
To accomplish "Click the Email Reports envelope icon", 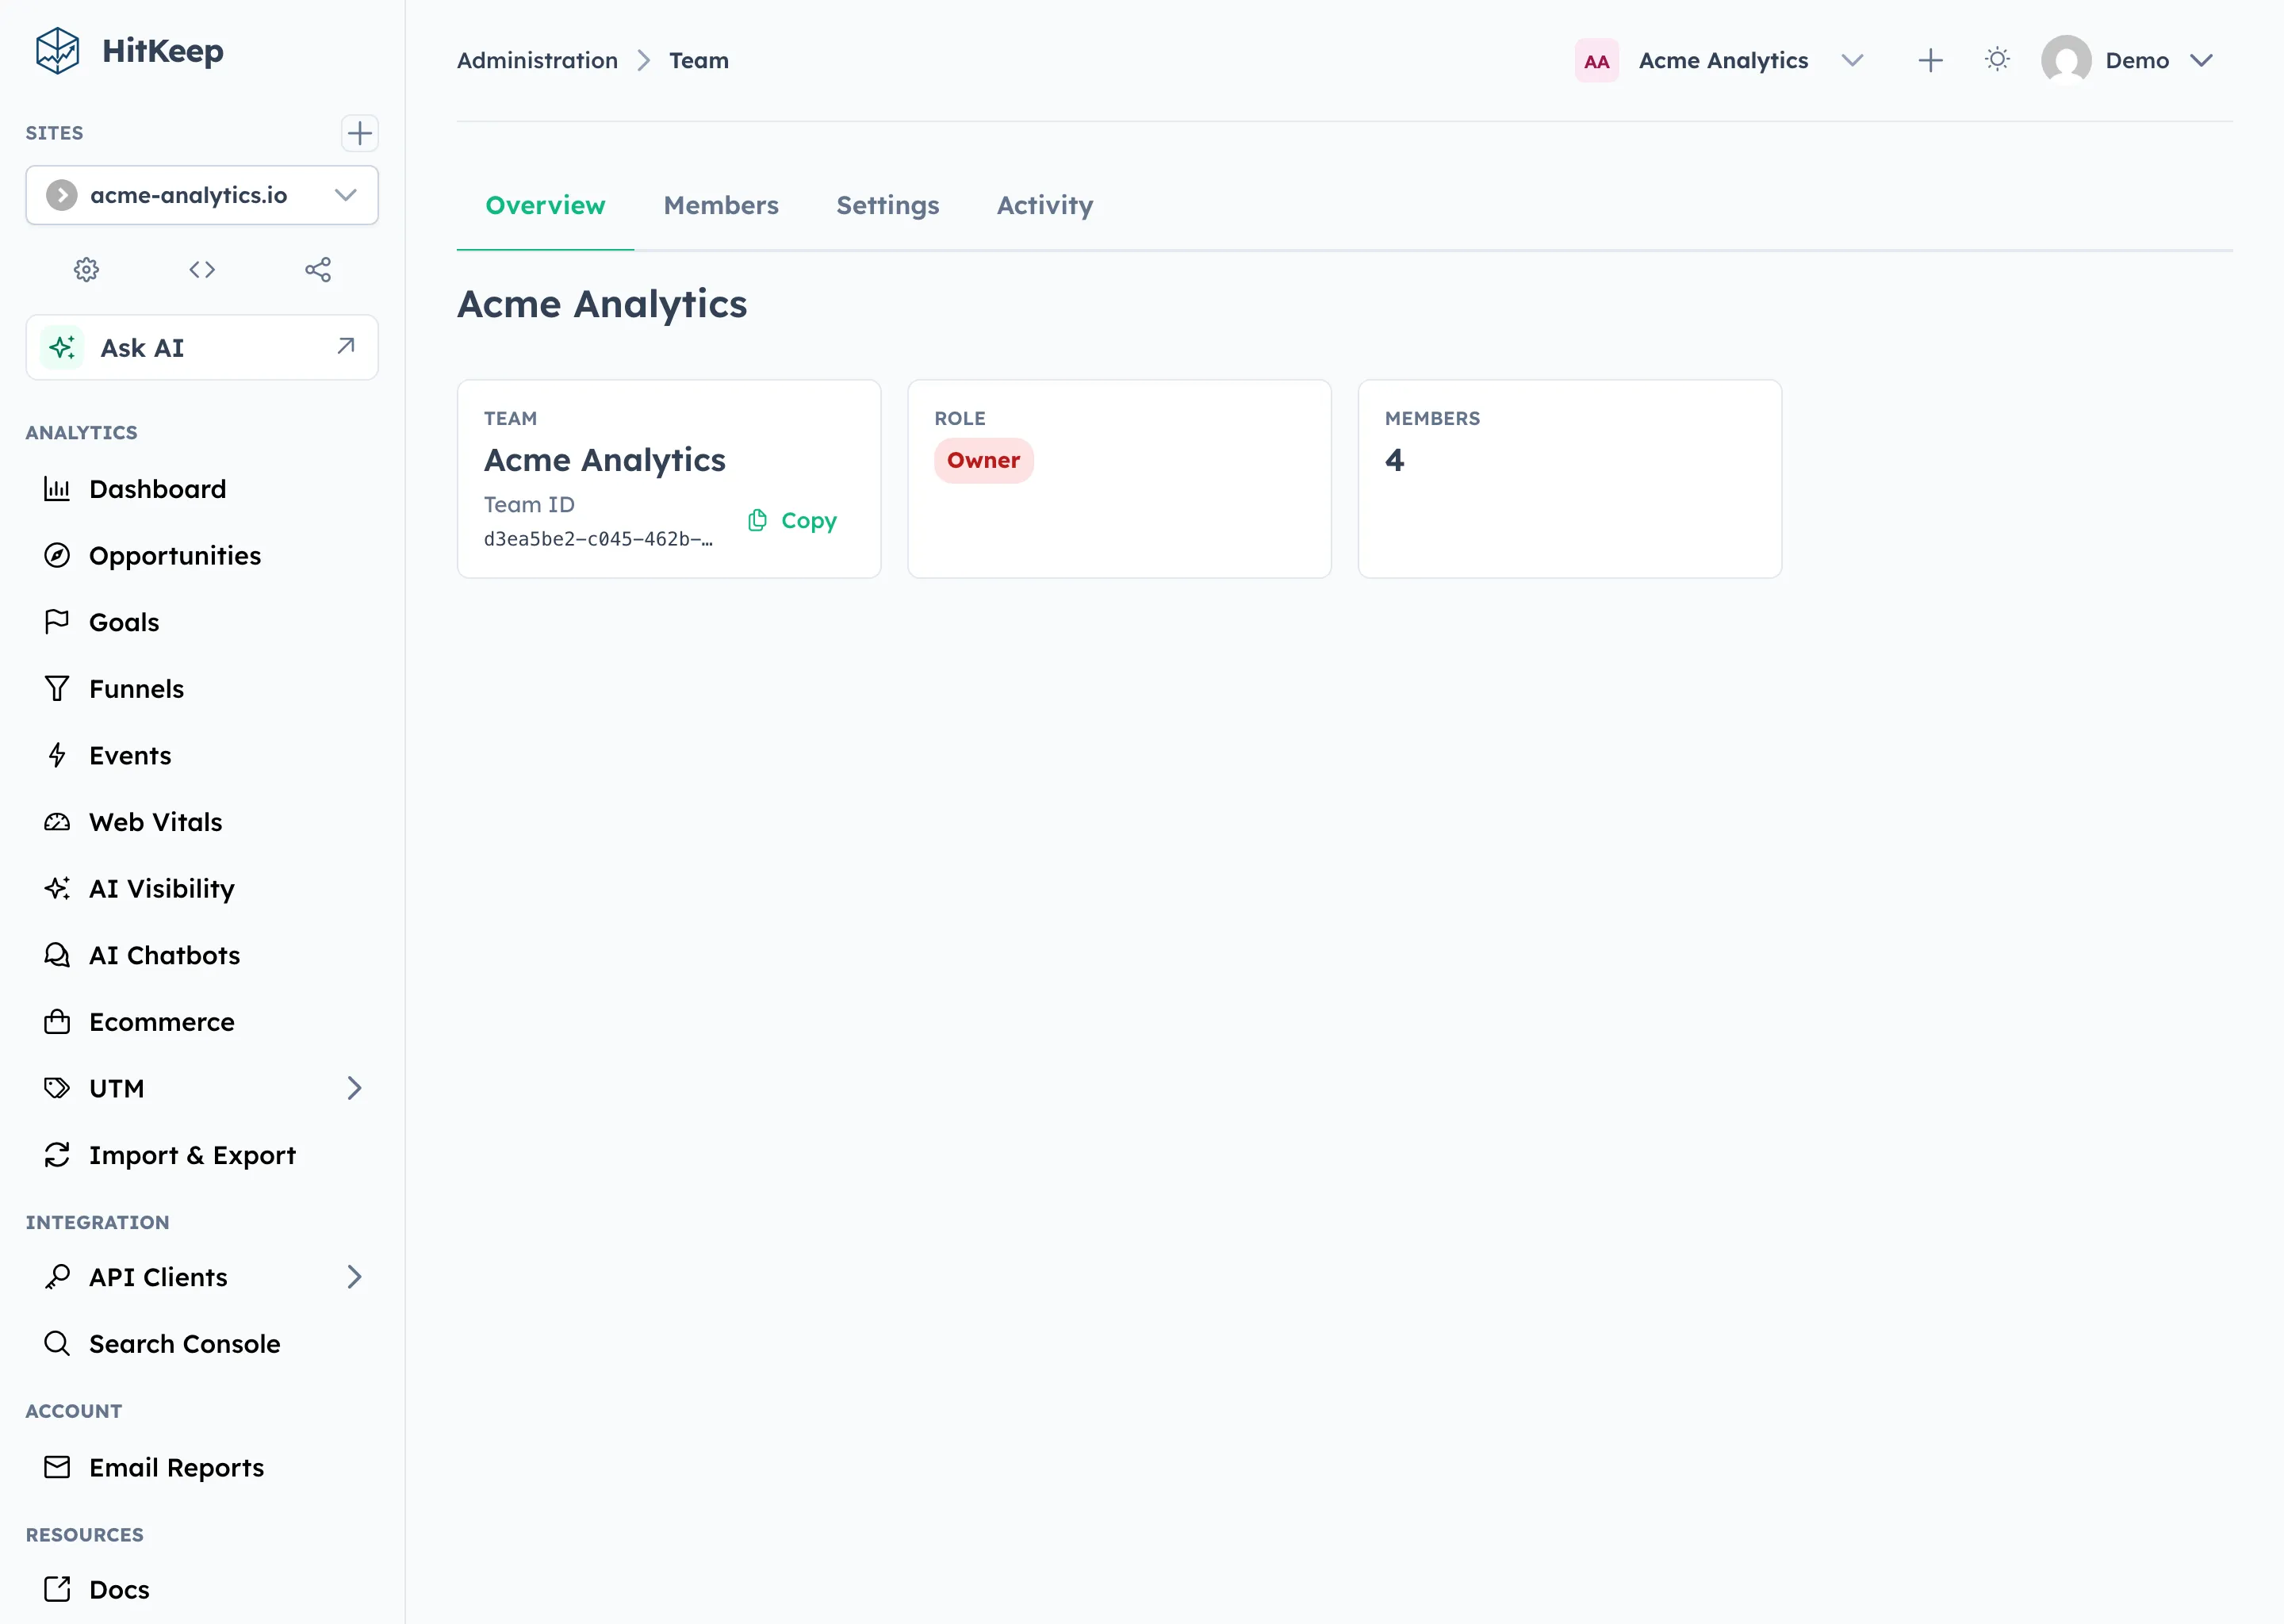I will pos(57,1467).
